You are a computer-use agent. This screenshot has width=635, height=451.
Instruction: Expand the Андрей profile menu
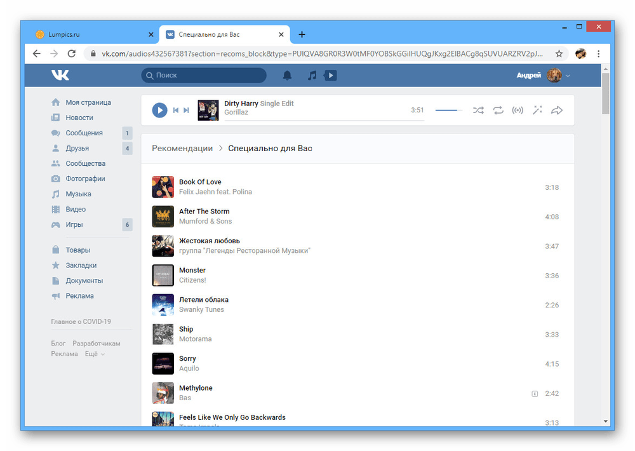(x=568, y=76)
